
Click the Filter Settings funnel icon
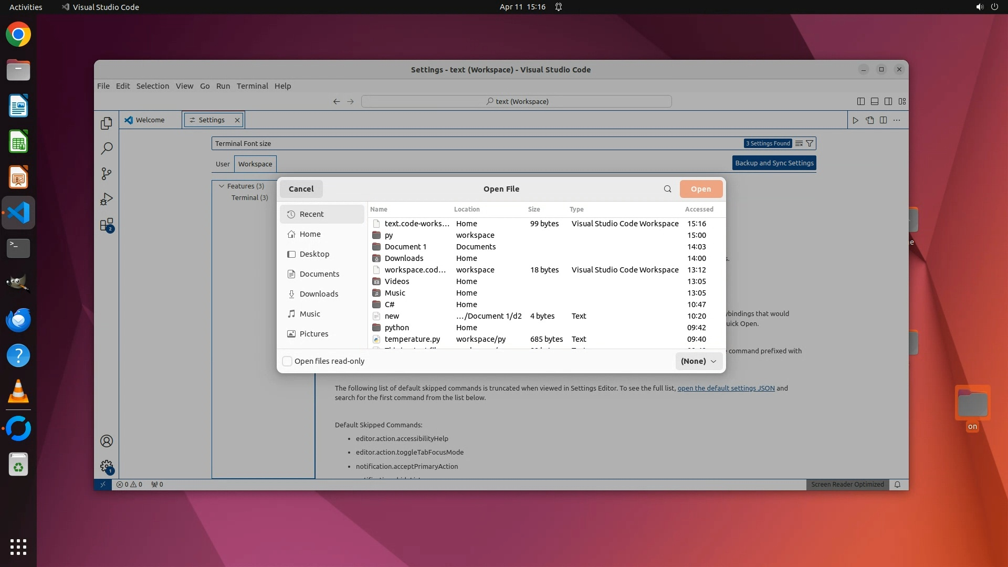(x=810, y=143)
